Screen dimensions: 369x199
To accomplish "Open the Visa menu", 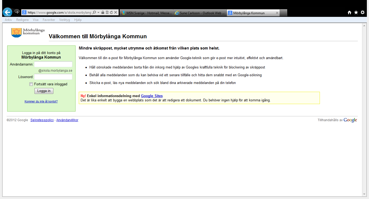I will (36, 20).
